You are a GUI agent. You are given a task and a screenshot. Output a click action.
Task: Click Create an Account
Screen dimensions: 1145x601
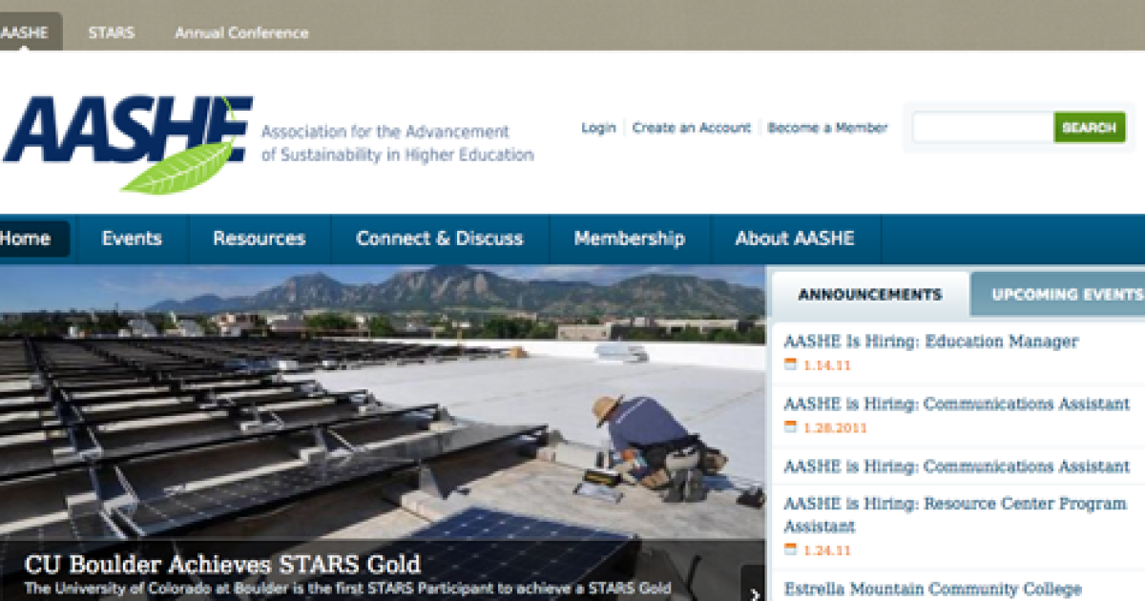(x=692, y=127)
